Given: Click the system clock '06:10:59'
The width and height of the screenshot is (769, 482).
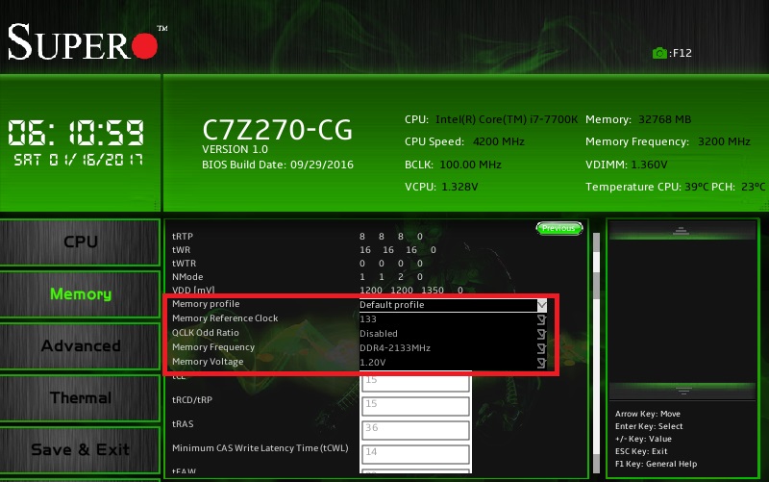Looking at the screenshot, I should coord(76,133).
